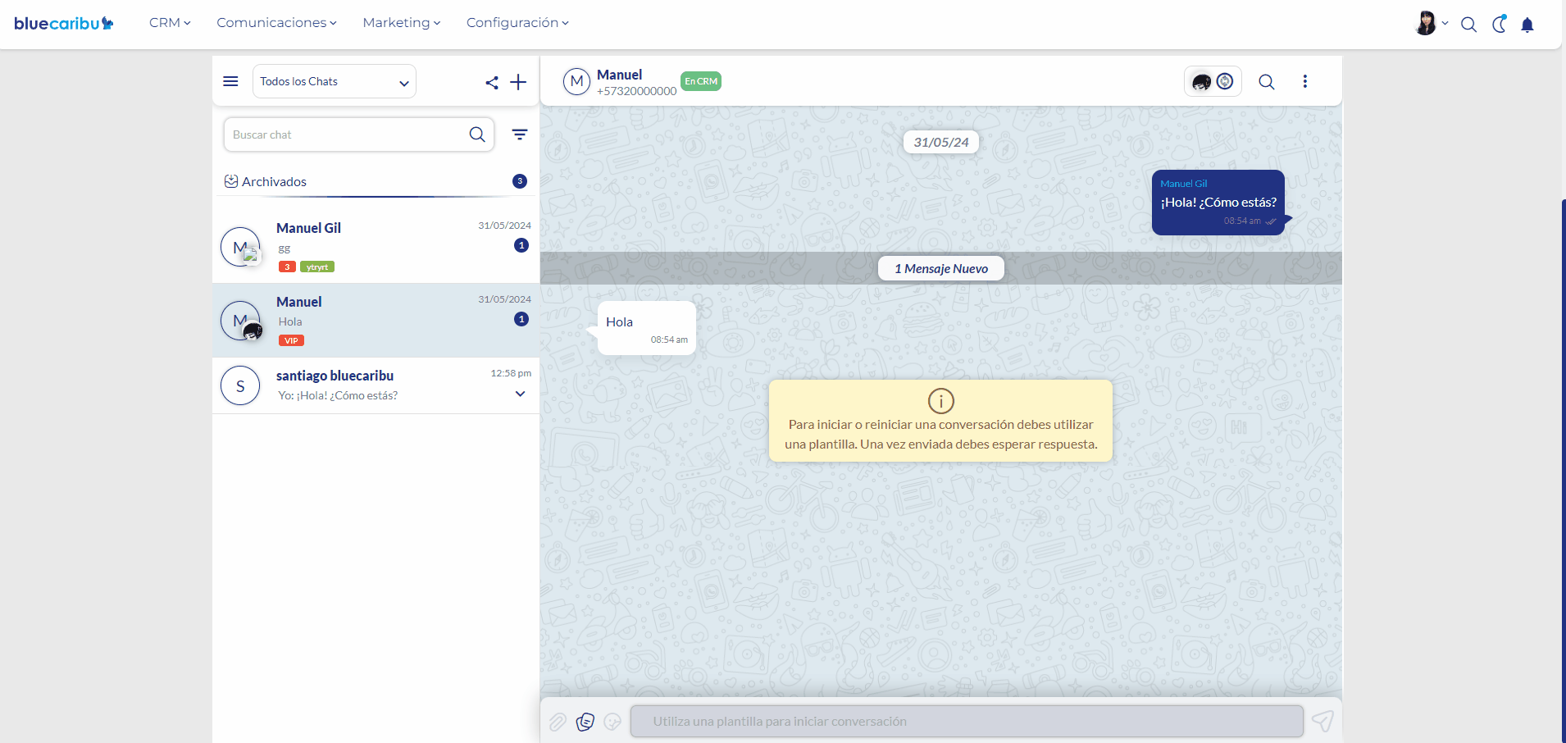Open the Comunicaciones menu
This screenshot has width=1566, height=743.
point(276,23)
